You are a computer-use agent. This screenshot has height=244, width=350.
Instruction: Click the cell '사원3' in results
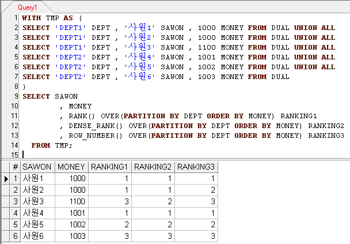37,201
